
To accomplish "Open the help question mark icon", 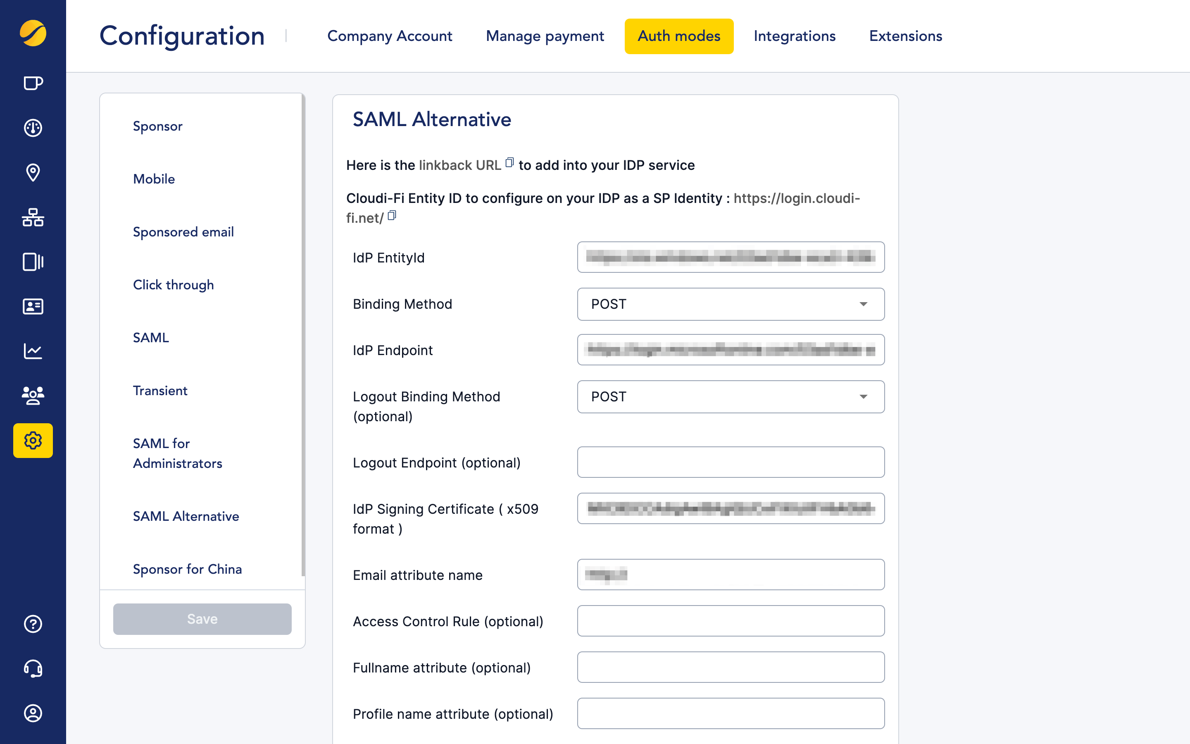I will (33, 624).
